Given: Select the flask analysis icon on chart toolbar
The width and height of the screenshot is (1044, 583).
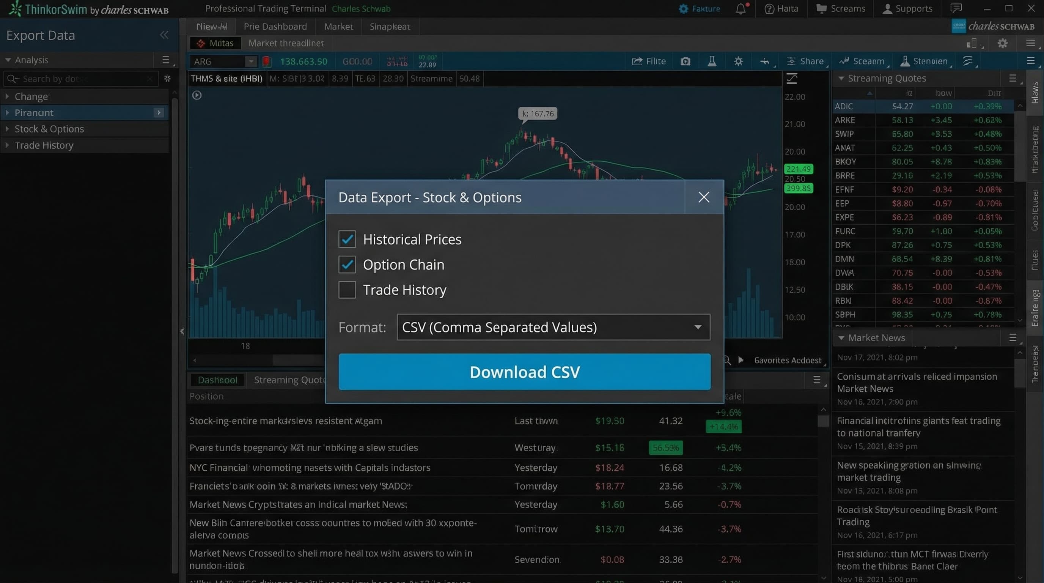Looking at the screenshot, I should [x=712, y=61].
